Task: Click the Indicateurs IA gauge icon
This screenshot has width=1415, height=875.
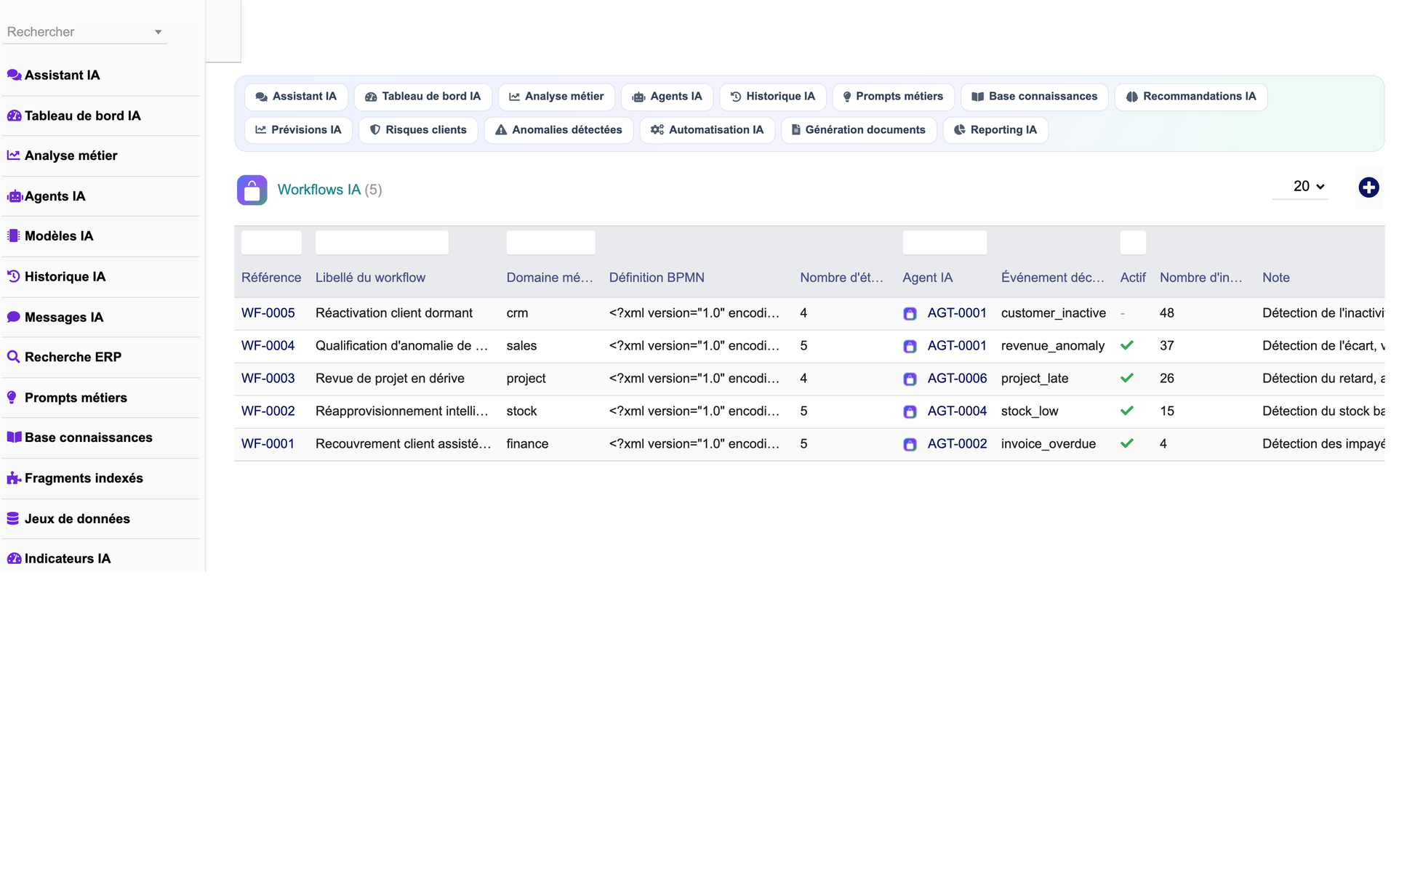Action: 14,559
